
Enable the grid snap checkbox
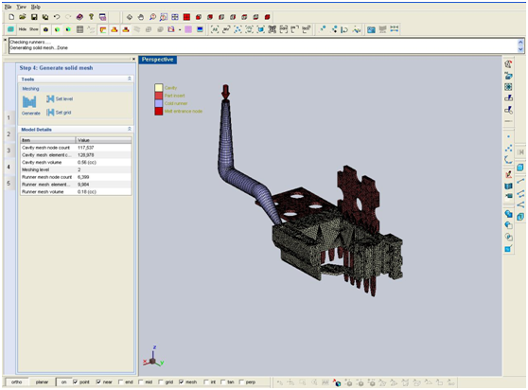pyautogui.click(x=161, y=381)
